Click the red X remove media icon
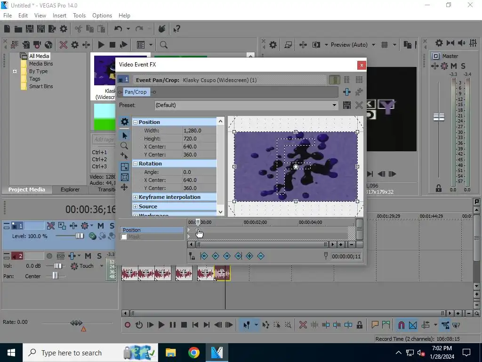The image size is (482, 362). pos(64,45)
